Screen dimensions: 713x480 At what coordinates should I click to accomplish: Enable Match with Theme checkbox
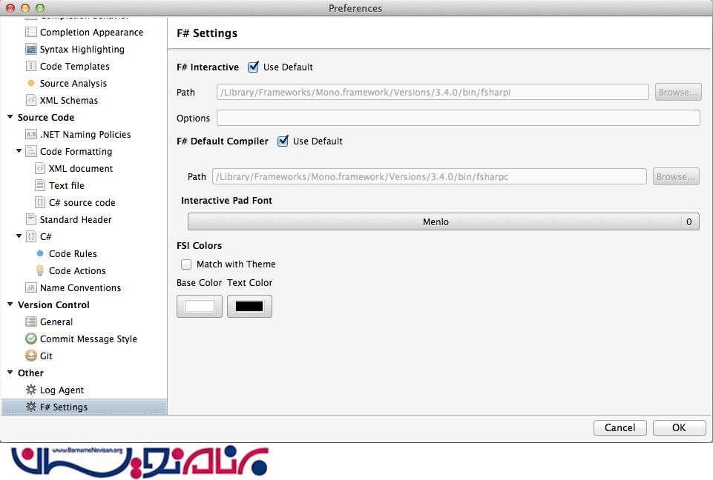[186, 264]
